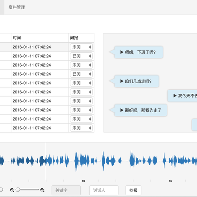Click the 说话人 input field
Image resolution: width=197 pixels, height=197 pixels.
(x=104, y=190)
